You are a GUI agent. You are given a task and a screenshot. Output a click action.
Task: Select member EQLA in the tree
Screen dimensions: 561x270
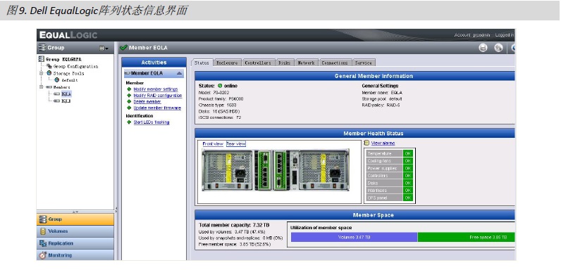coord(66,94)
